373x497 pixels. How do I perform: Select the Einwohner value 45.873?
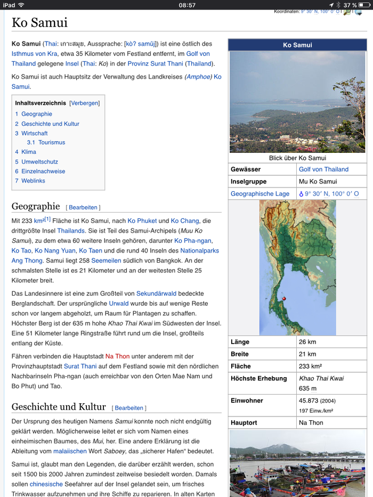point(309,401)
